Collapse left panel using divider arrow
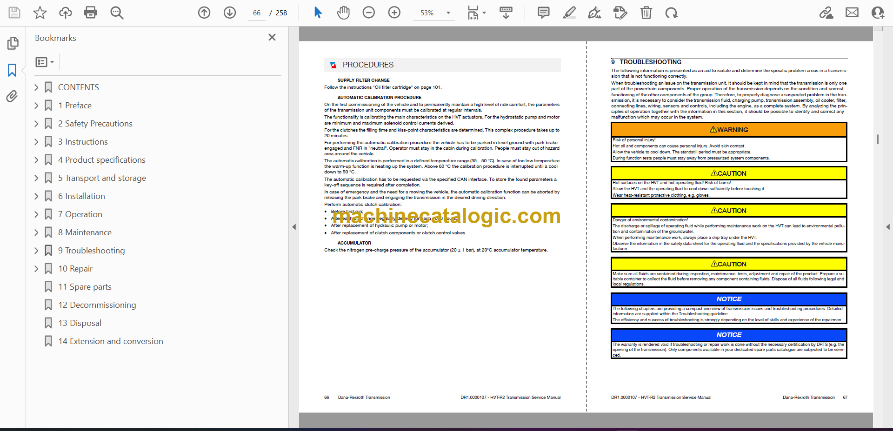This screenshot has height=431, width=893. click(x=294, y=227)
